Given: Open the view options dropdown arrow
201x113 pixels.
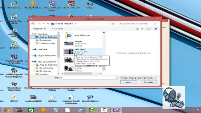Looking at the screenshot, I should click(x=142, y=29).
